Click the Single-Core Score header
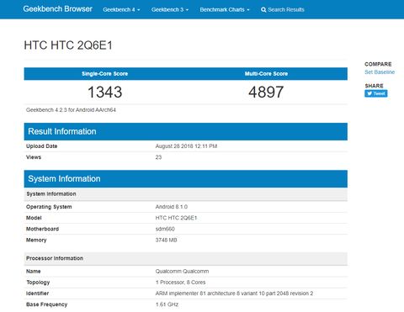 (104, 73)
